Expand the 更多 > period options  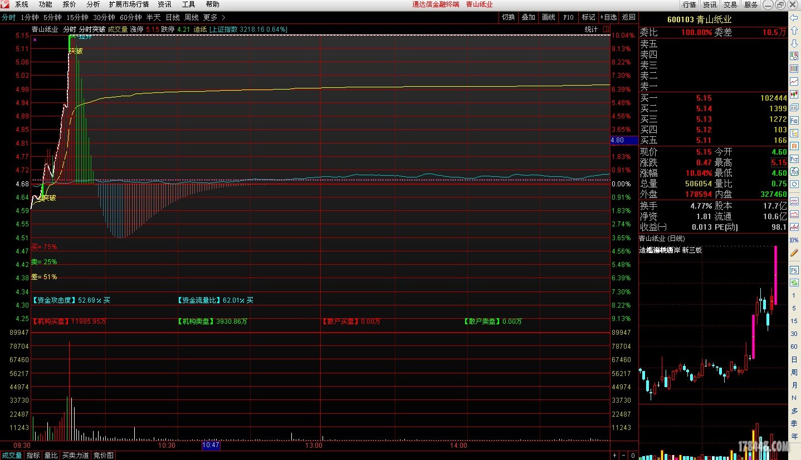(x=214, y=17)
